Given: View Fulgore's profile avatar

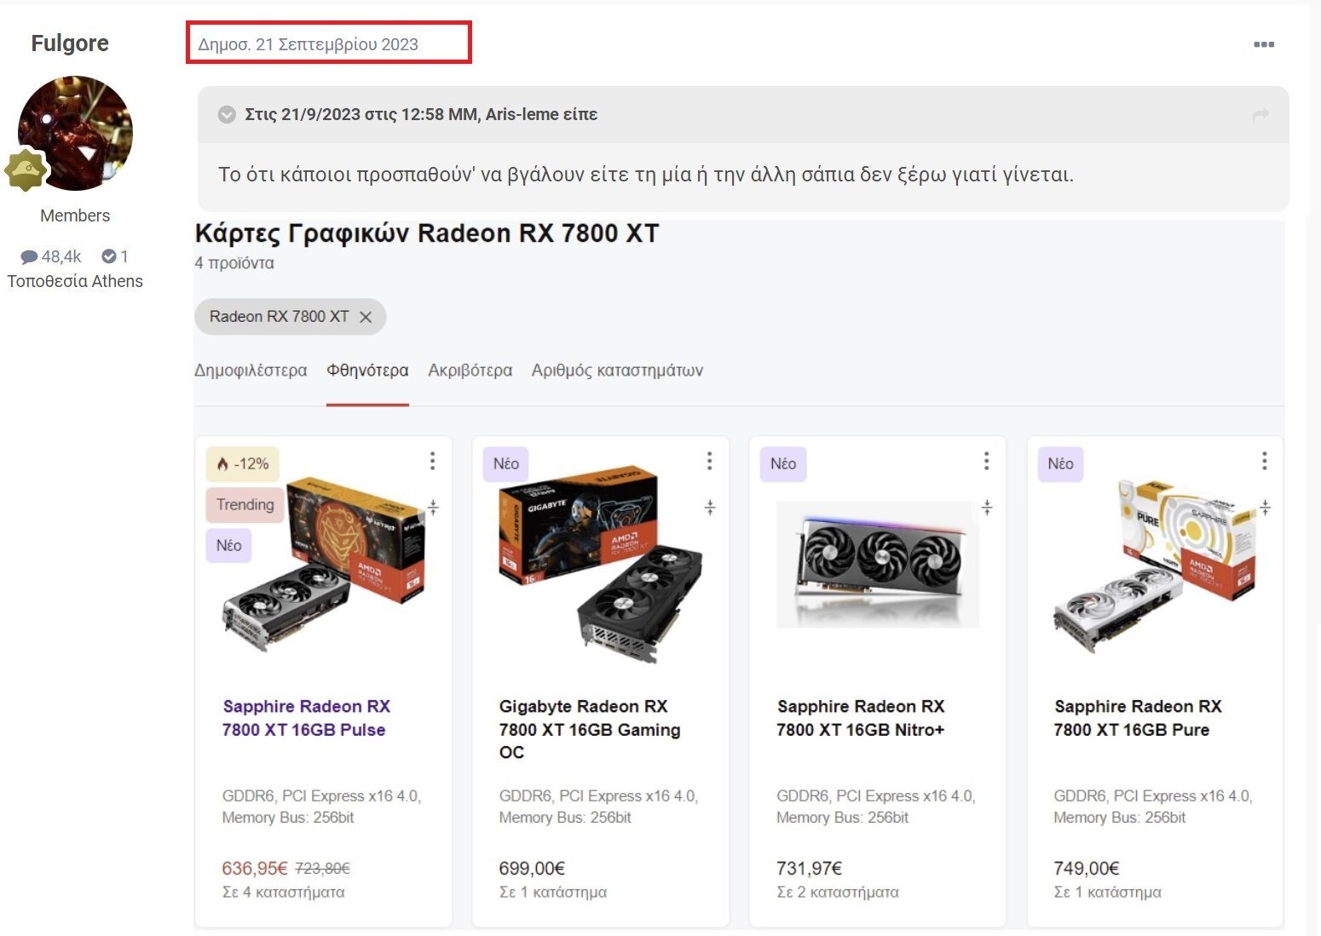Looking at the screenshot, I should click(x=75, y=133).
